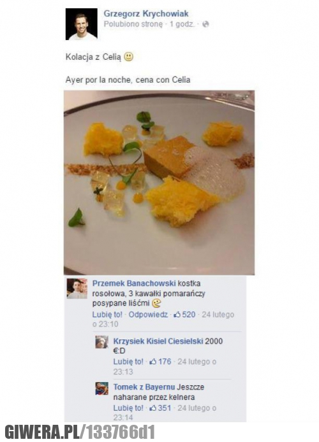Click the thumbs-up icon showing 351 likes
This screenshot has height=442, width=319.
153,408
